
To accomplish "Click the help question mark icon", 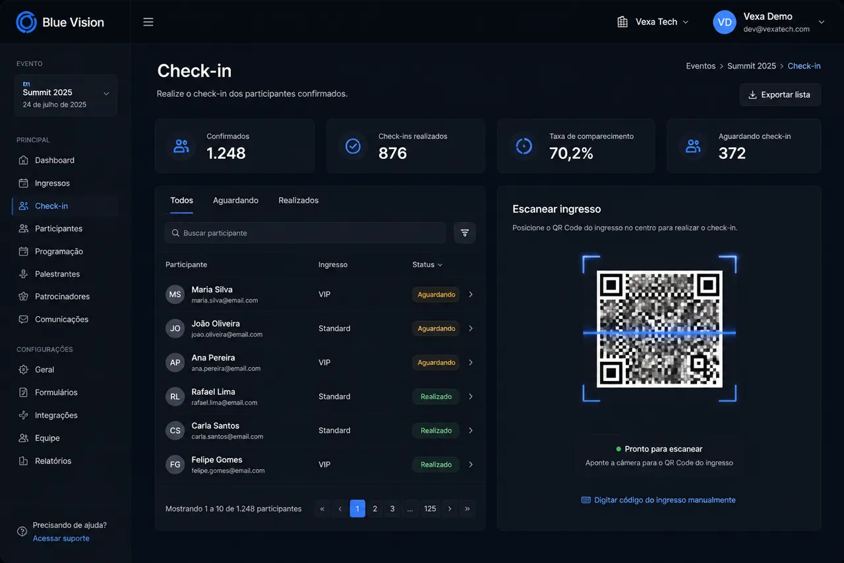I will point(22,532).
